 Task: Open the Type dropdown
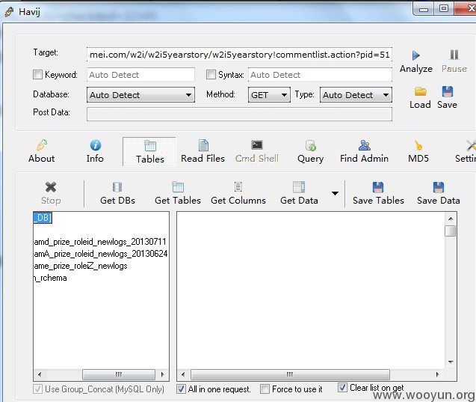[x=356, y=95]
